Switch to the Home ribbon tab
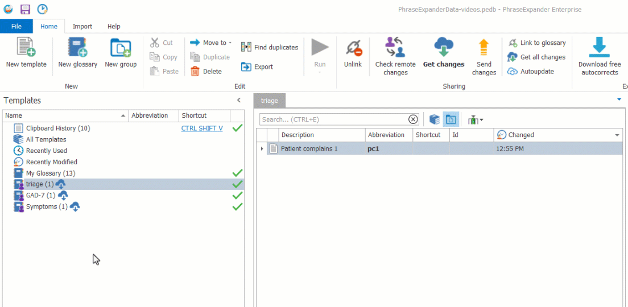 coord(49,26)
